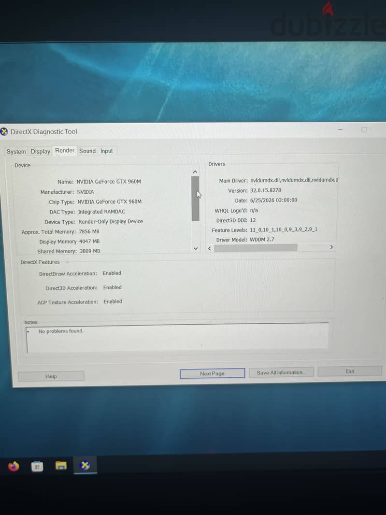
Task: Click the 'Device' group label
Action: 22,165
